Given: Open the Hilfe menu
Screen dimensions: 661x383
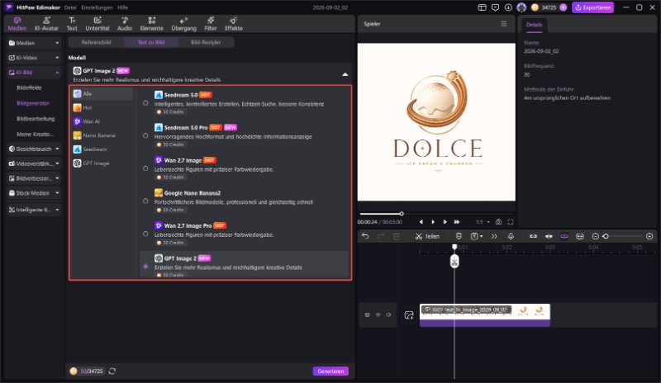Looking at the screenshot, I should point(122,7).
